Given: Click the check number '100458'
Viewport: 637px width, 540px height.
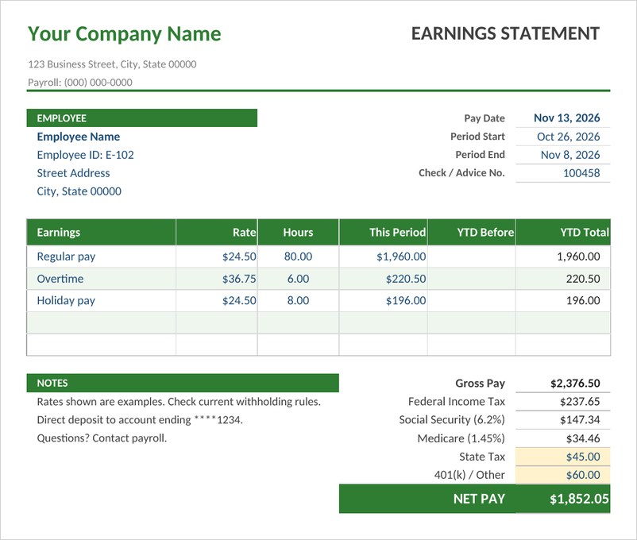Looking at the screenshot, I should pyautogui.click(x=581, y=173).
